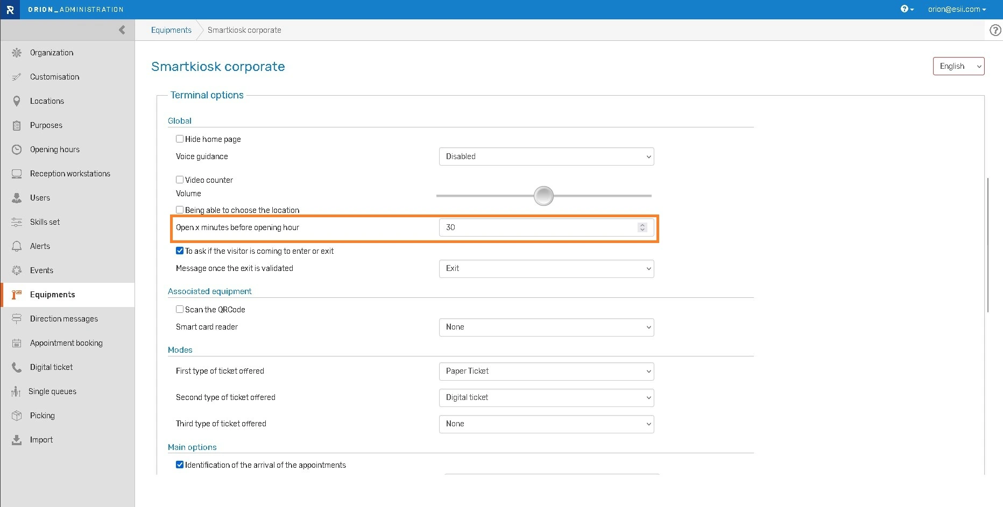Screen dimensions: 1003x507
Task: Click the Alerts bell icon
Action: [x=17, y=246]
